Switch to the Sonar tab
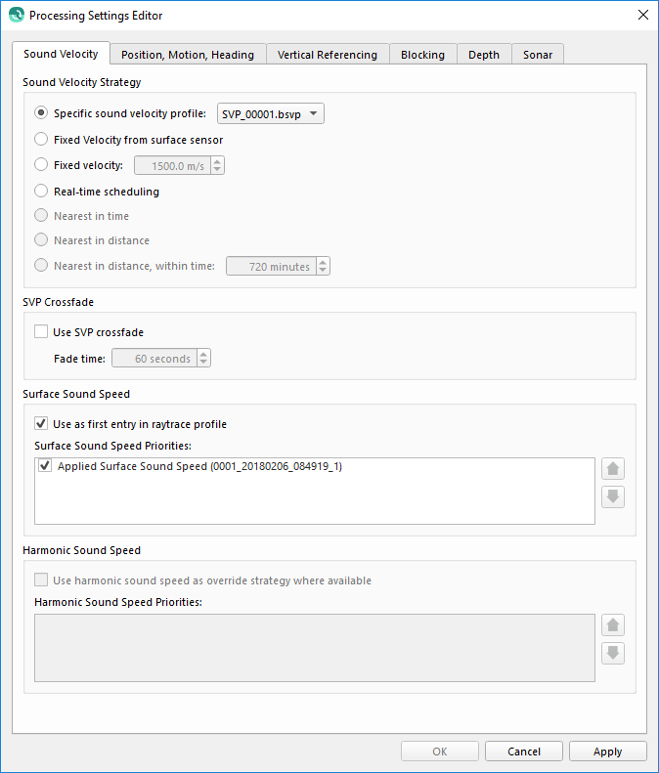The image size is (659, 773). 538,55
